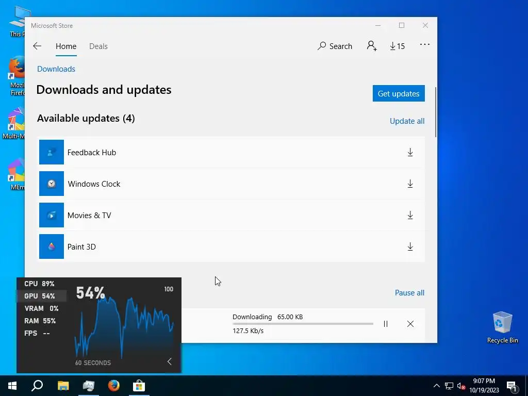
Task: Open the Home tab
Action: [66, 46]
